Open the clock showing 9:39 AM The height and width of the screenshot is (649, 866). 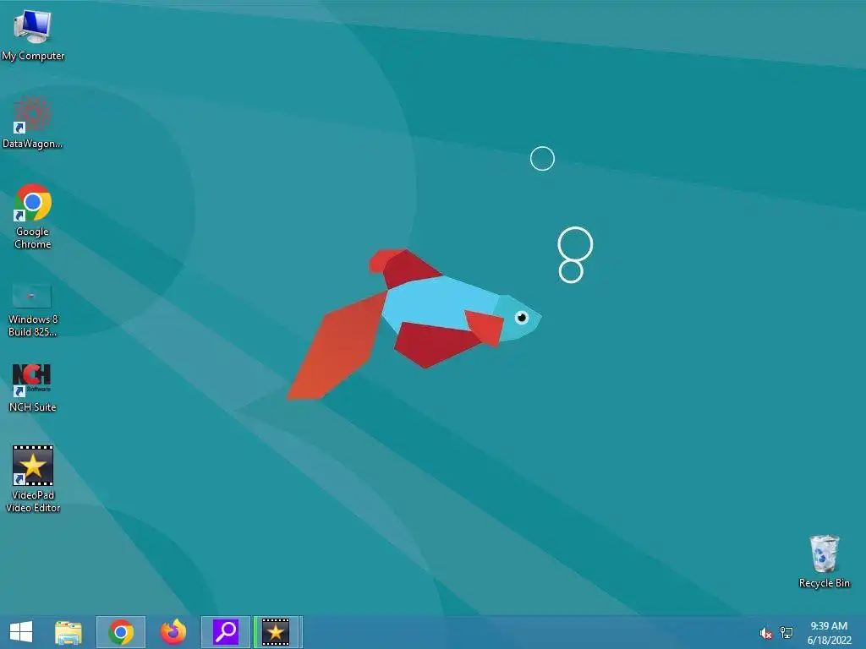(829, 633)
